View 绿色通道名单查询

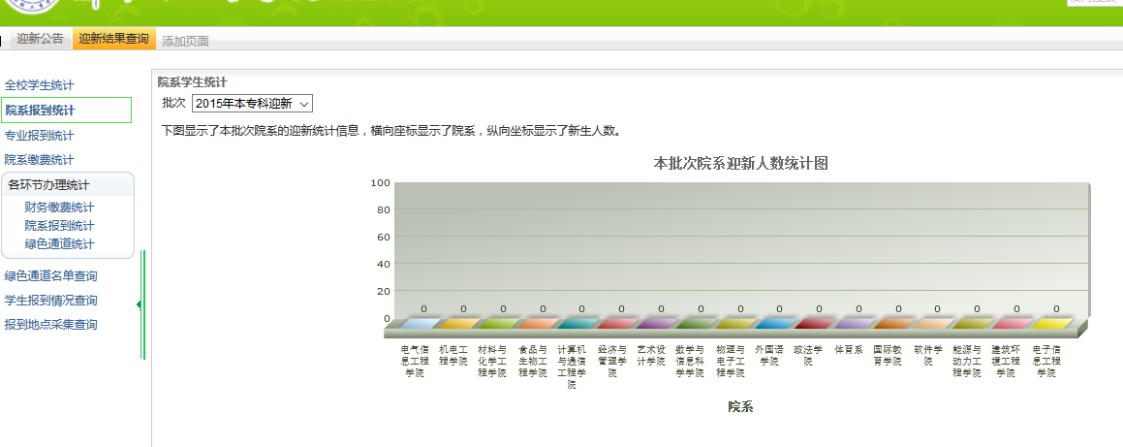[50, 276]
